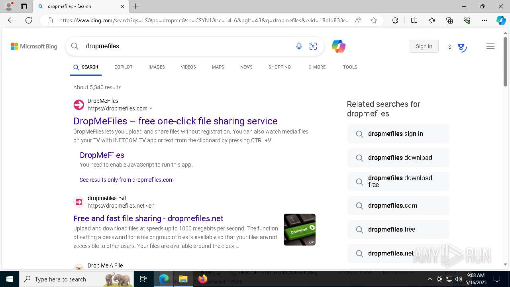Open the Copilot sidebar icon

[501, 20]
